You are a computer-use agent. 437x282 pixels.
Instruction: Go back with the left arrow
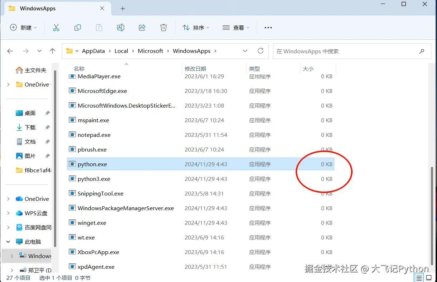point(10,51)
